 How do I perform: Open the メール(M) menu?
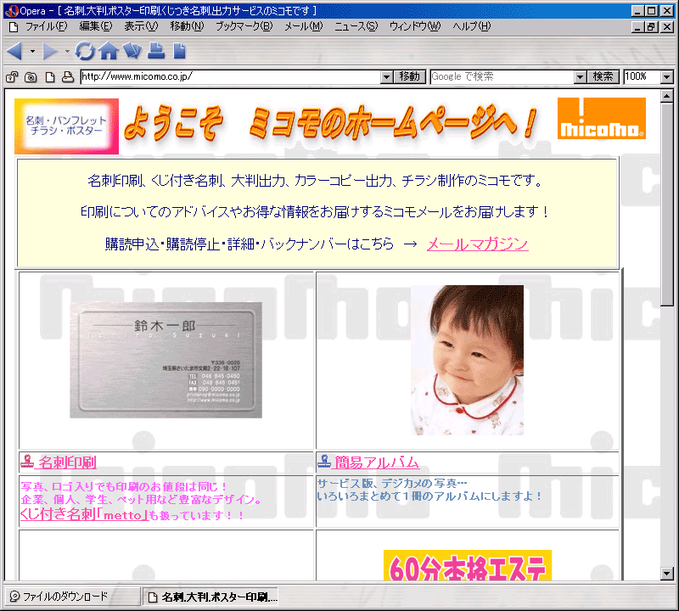(x=304, y=27)
